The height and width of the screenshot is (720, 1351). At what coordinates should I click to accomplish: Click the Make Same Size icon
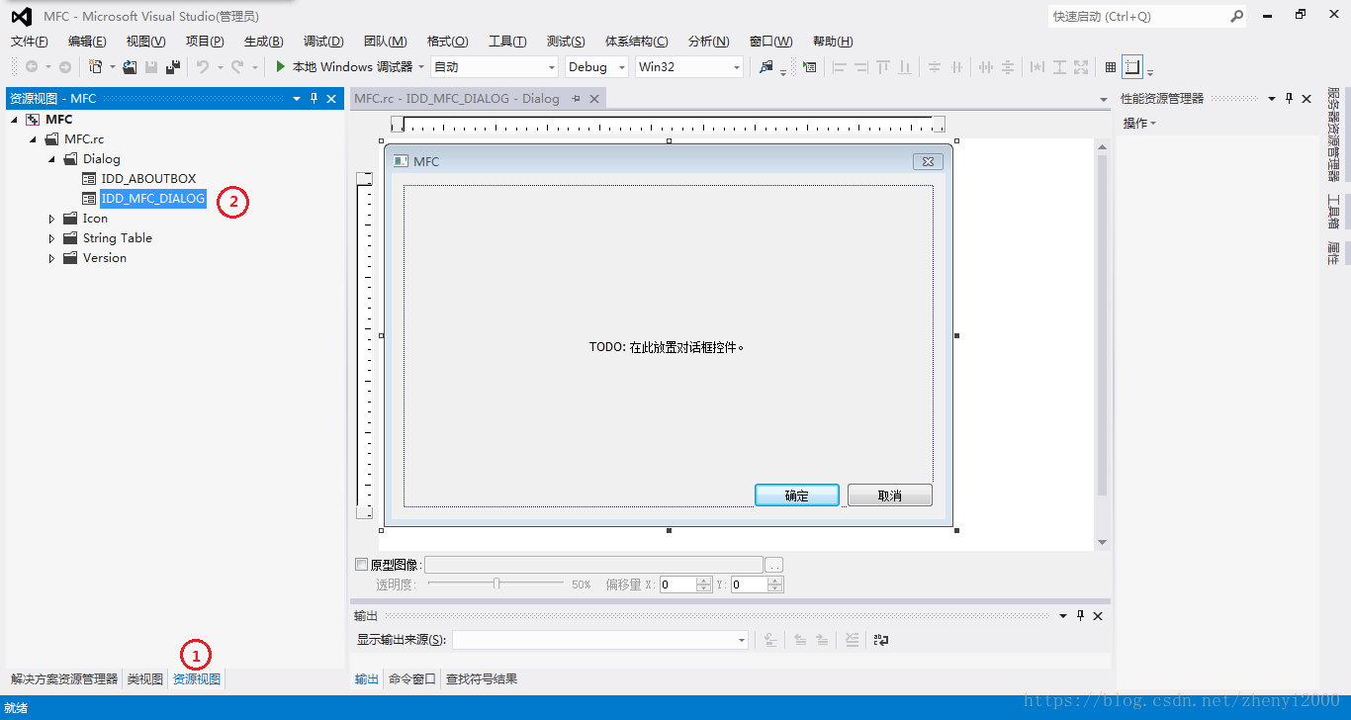1081,67
